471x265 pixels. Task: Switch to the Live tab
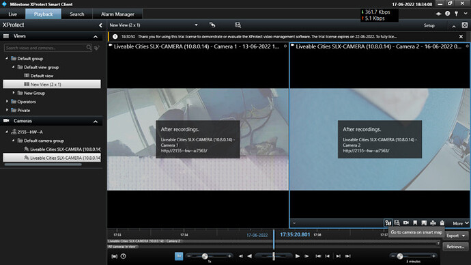12,14
